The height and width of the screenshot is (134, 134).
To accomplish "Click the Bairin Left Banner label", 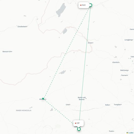I will (82, 98).
